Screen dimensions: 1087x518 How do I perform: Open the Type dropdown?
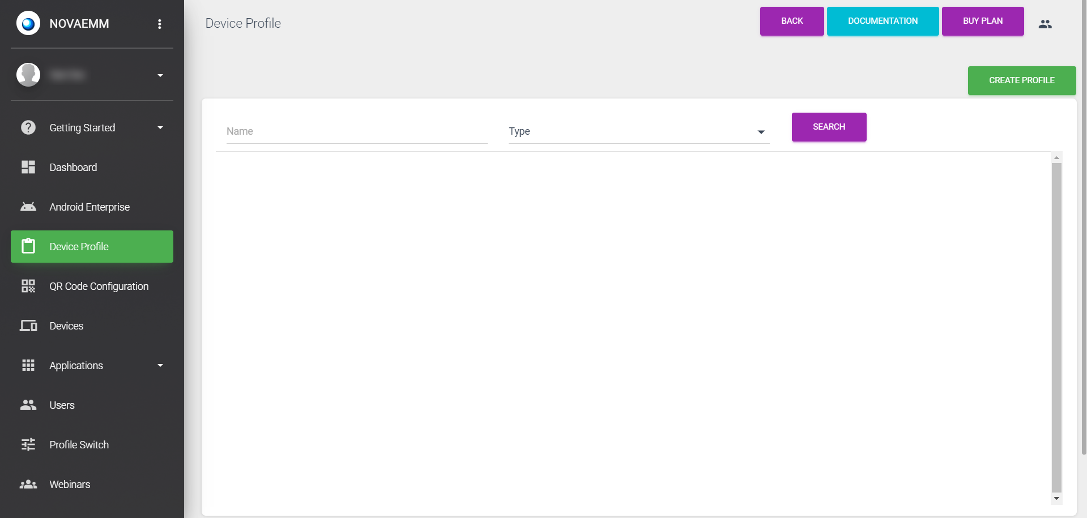point(761,131)
